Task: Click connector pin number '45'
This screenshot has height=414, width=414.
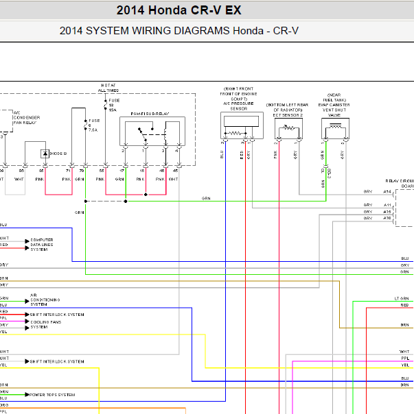Action: click(x=175, y=171)
